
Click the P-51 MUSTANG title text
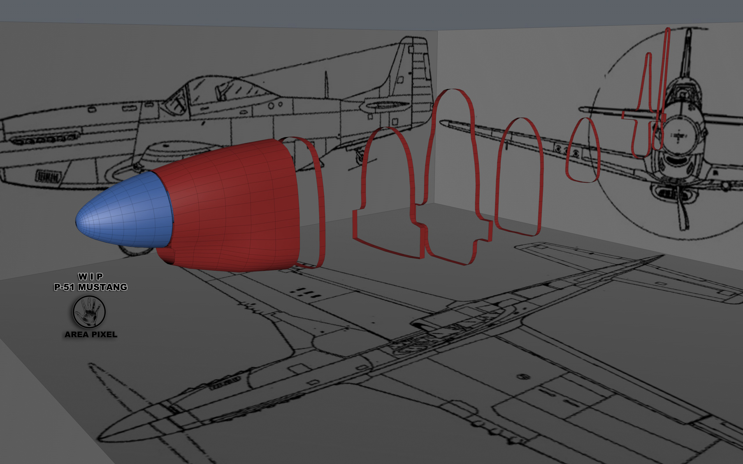click(x=91, y=287)
